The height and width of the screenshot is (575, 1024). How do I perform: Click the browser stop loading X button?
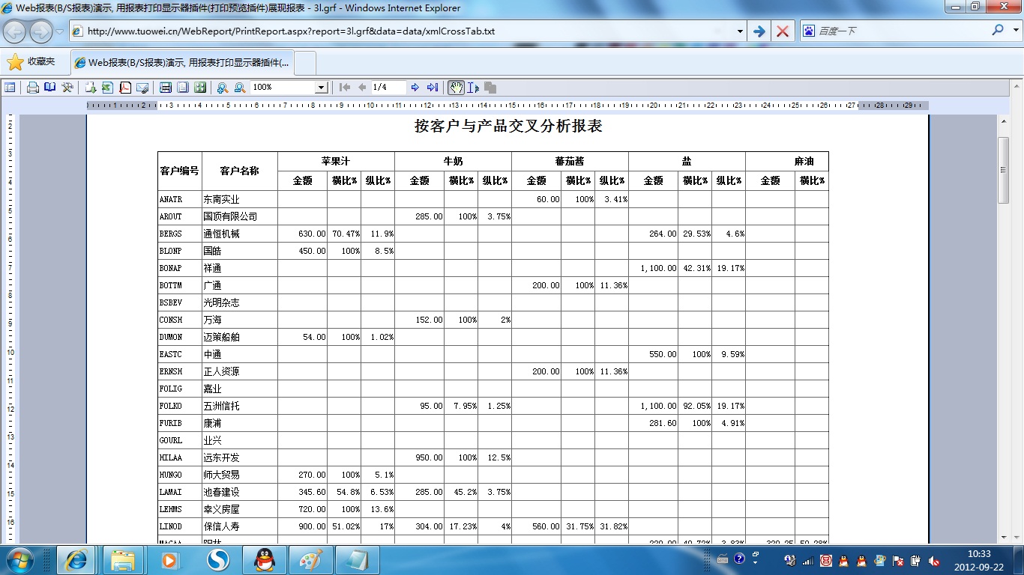tap(782, 31)
